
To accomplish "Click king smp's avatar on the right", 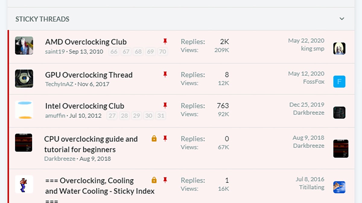I will coord(339,48).
